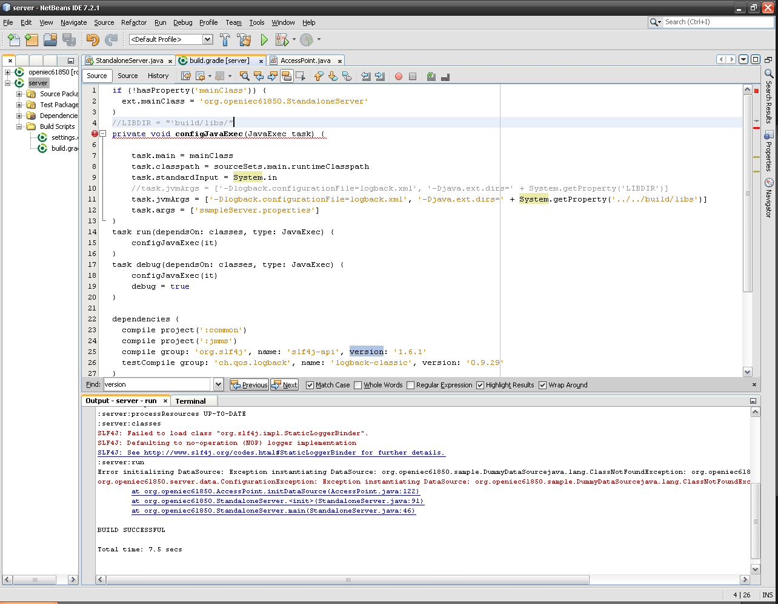Screen dimensions: 778x604
Task: Open the Refactor menu
Action: (134, 22)
